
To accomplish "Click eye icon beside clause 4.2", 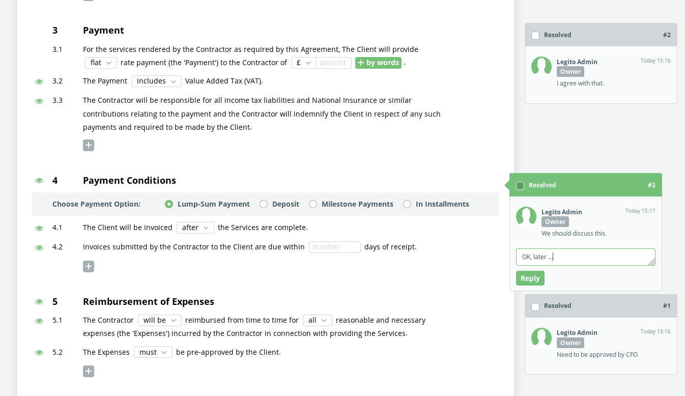I will [x=39, y=247].
